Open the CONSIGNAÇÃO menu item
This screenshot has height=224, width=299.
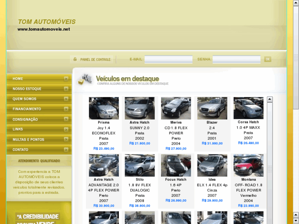[x=39, y=119]
